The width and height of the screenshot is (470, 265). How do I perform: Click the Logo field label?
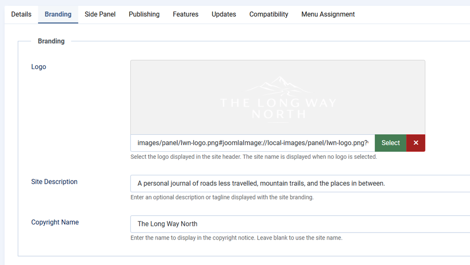point(39,67)
